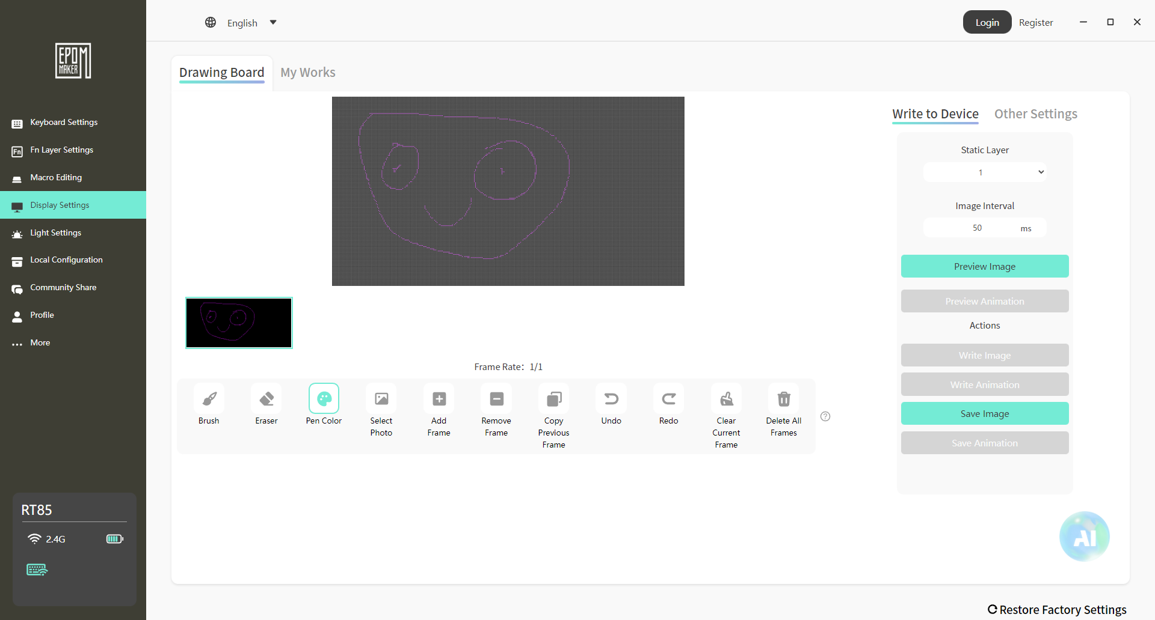Click the Write Image button
This screenshot has width=1155, height=620.
coord(985,355)
